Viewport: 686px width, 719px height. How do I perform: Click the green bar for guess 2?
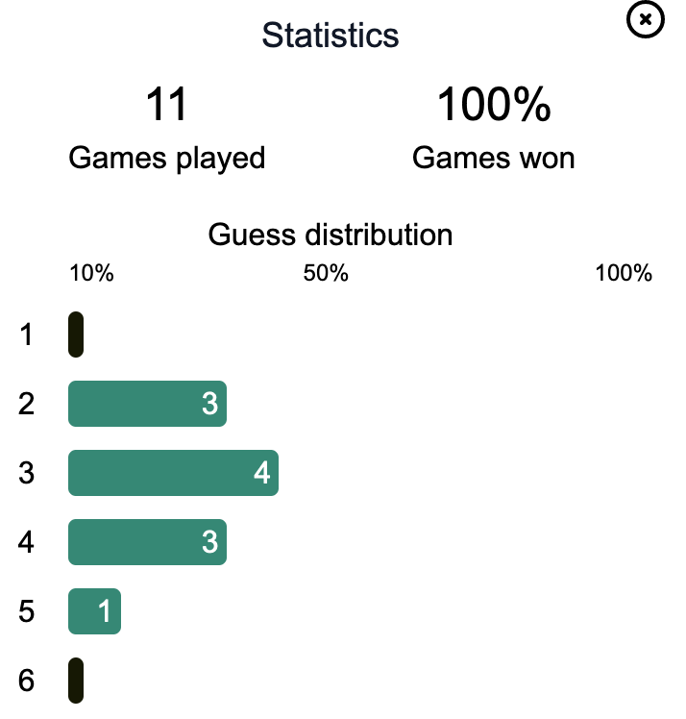[x=148, y=404]
